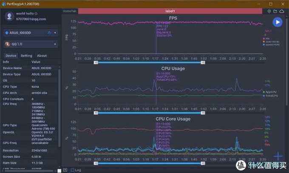289x173 pixels.
Task: Click the FPS chart range slider right handle
Action: (203, 63)
